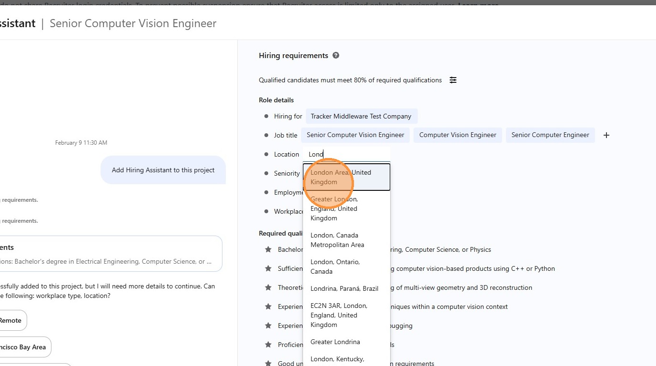
Task: Choose Londrina, Paraná, Brazil location option
Action: tap(346, 288)
